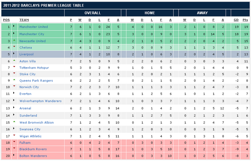Select the Fulham team link
Image resolution: width=251 pixels, height=161 pixels.
tap(25, 143)
